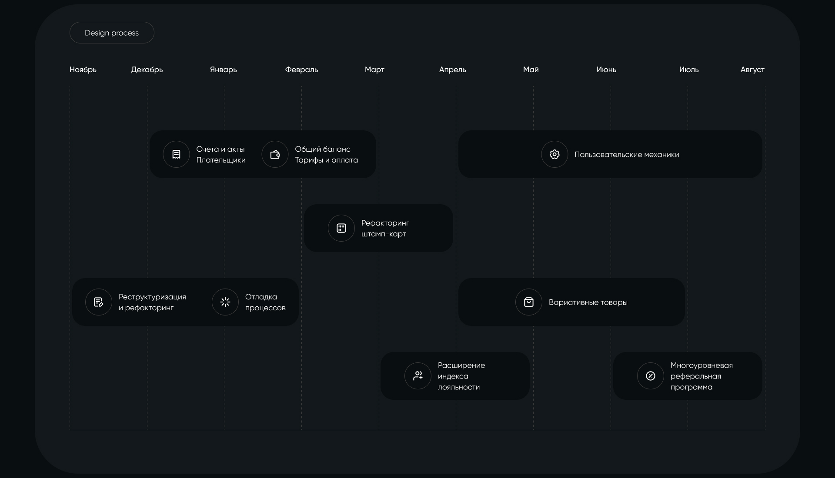Screen dimensions: 835x478
Task: Click the stamp-card icon near Рефакторинг штамп-карт
Action: (341, 228)
